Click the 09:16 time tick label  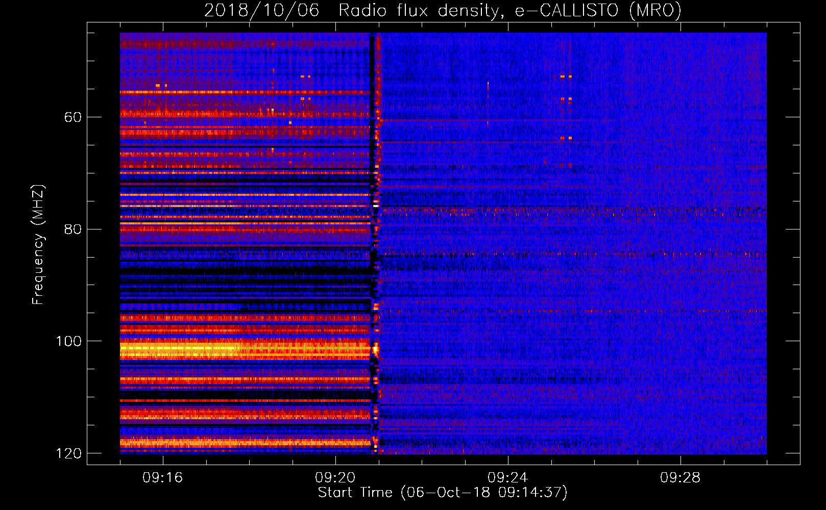pyautogui.click(x=163, y=478)
